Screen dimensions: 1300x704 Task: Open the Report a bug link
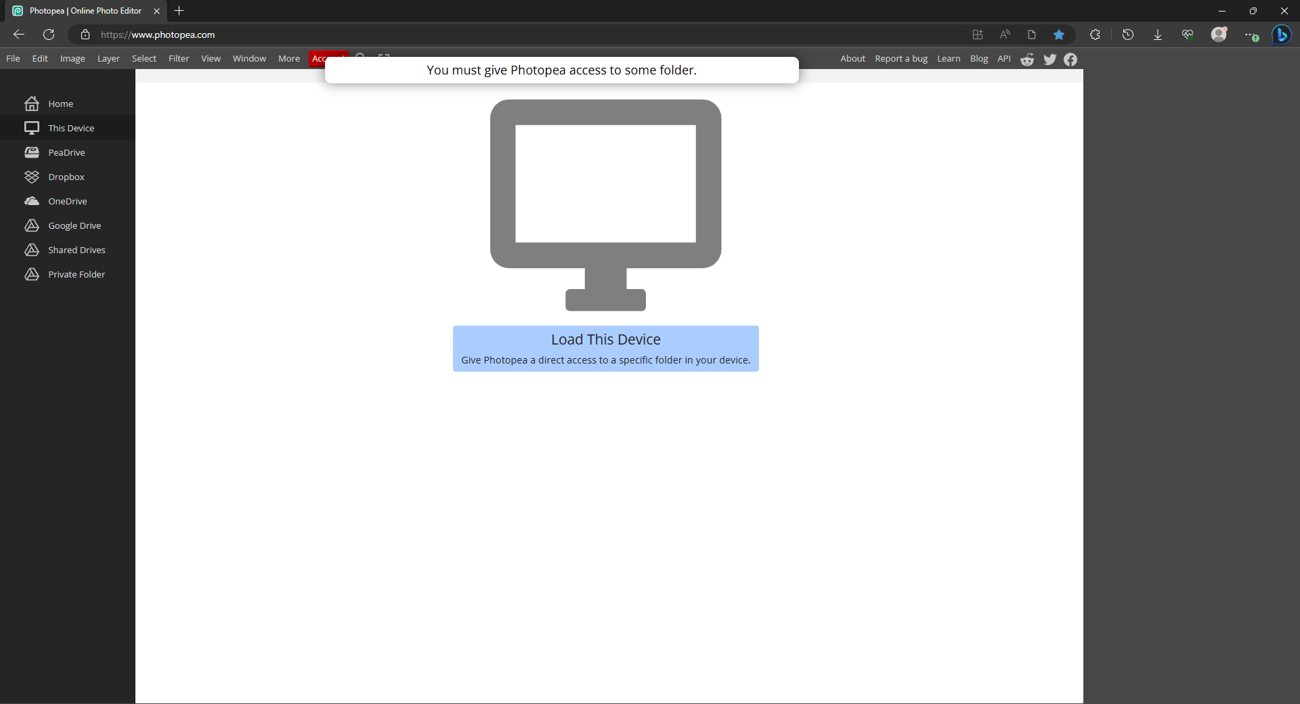tap(901, 58)
